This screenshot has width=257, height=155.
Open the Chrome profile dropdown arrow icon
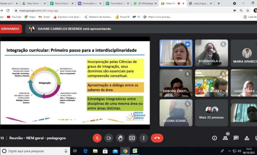click(235, 3)
